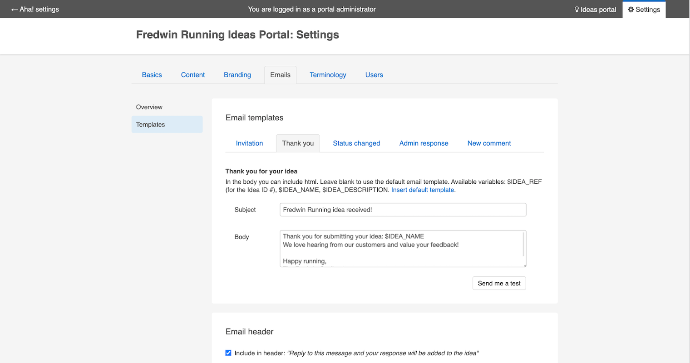This screenshot has width=690, height=363.
Task: Click the Send me a test button
Action: coord(499,283)
